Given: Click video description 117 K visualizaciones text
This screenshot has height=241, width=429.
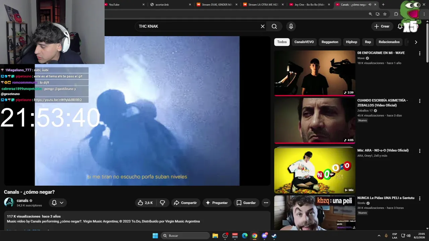Looking at the screenshot, I should [34, 216].
